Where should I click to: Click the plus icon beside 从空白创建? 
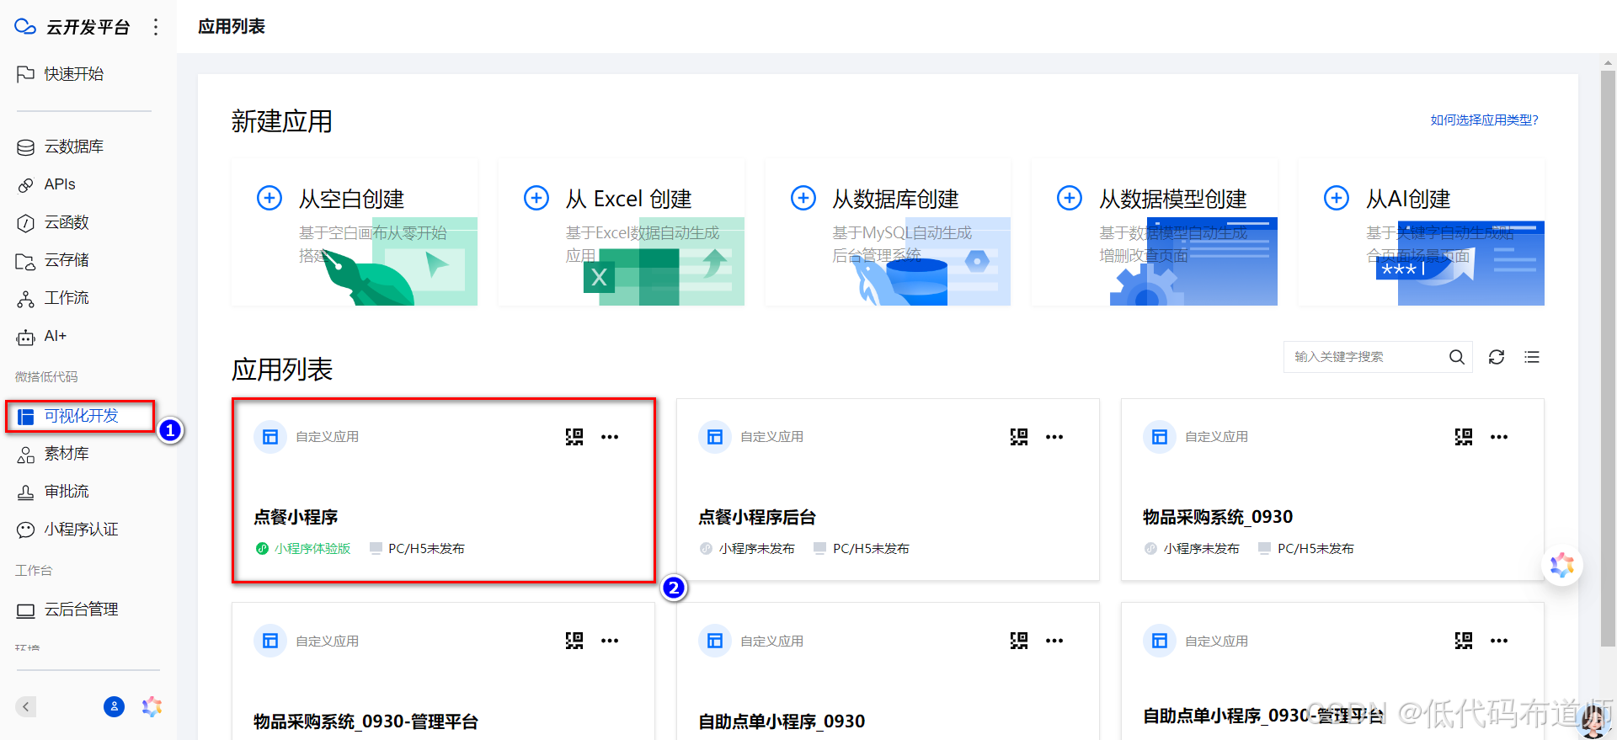coord(269,198)
